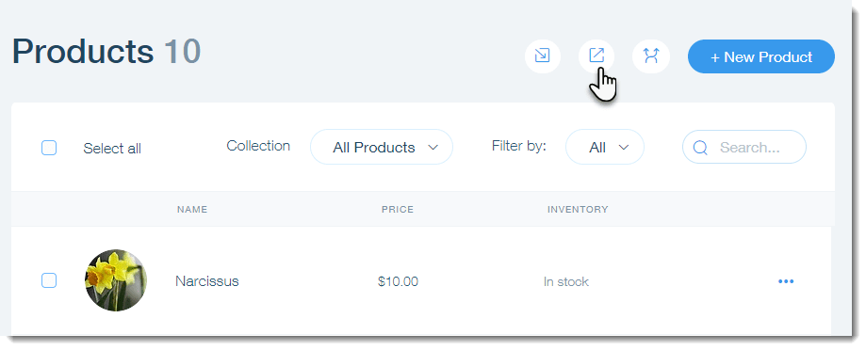Sort by the PRICE column header

(398, 210)
